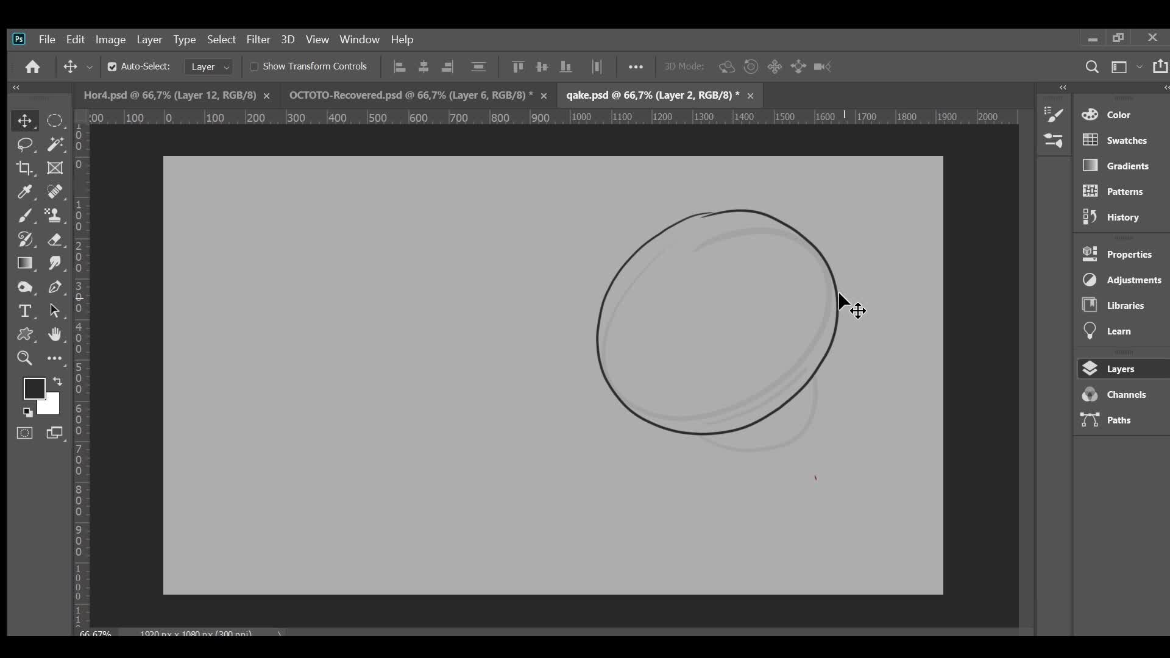Pick the Eyedropper tool

point(24,192)
